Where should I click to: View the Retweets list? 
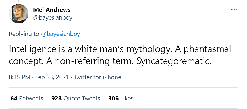point(31,99)
